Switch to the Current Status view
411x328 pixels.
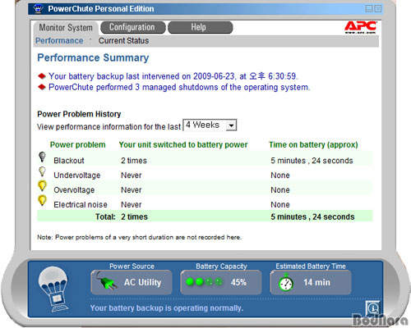click(123, 41)
